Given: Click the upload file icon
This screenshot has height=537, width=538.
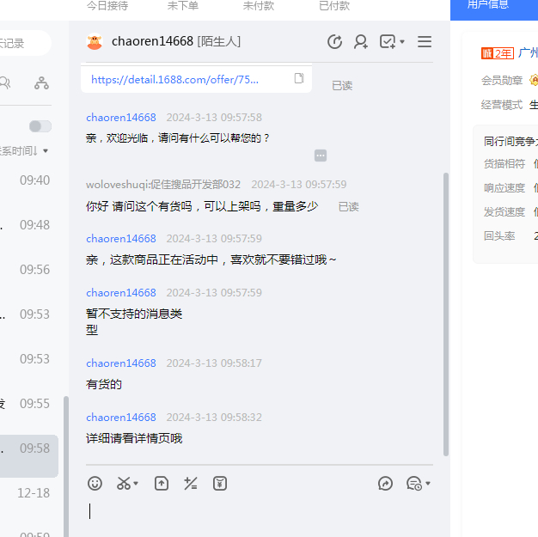Looking at the screenshot, I should coord(162,484).
